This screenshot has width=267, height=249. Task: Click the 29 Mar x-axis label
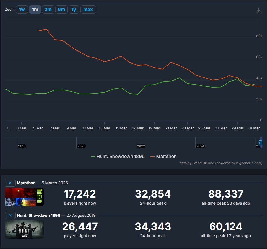(x=238, y=128)
